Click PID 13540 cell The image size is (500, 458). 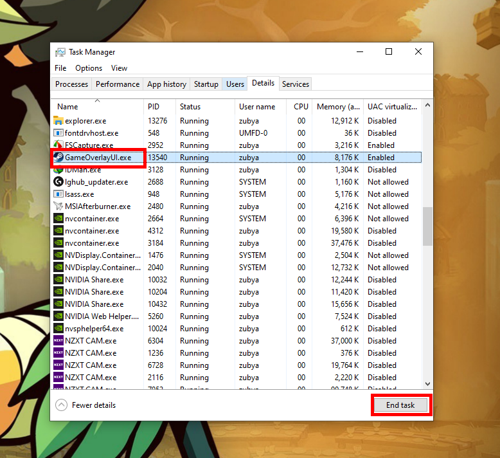157,158
